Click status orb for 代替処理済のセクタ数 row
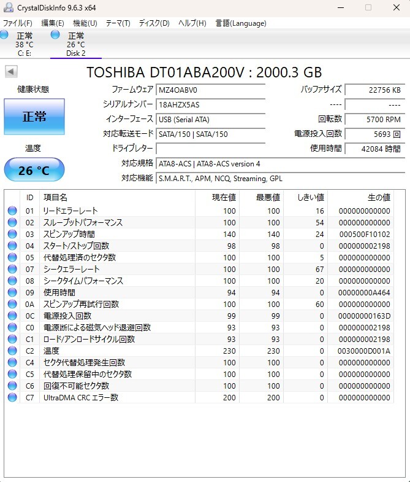410x482 pixels. 12,257
